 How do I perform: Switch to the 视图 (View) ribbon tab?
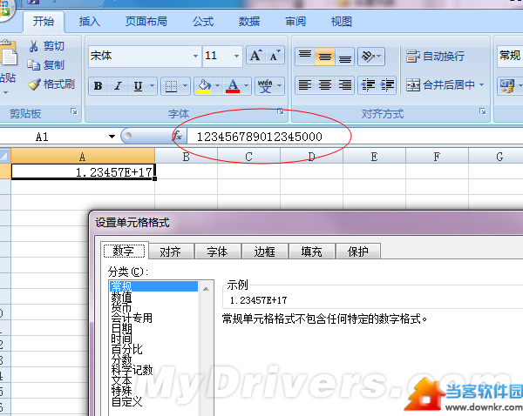coord(341,22)
